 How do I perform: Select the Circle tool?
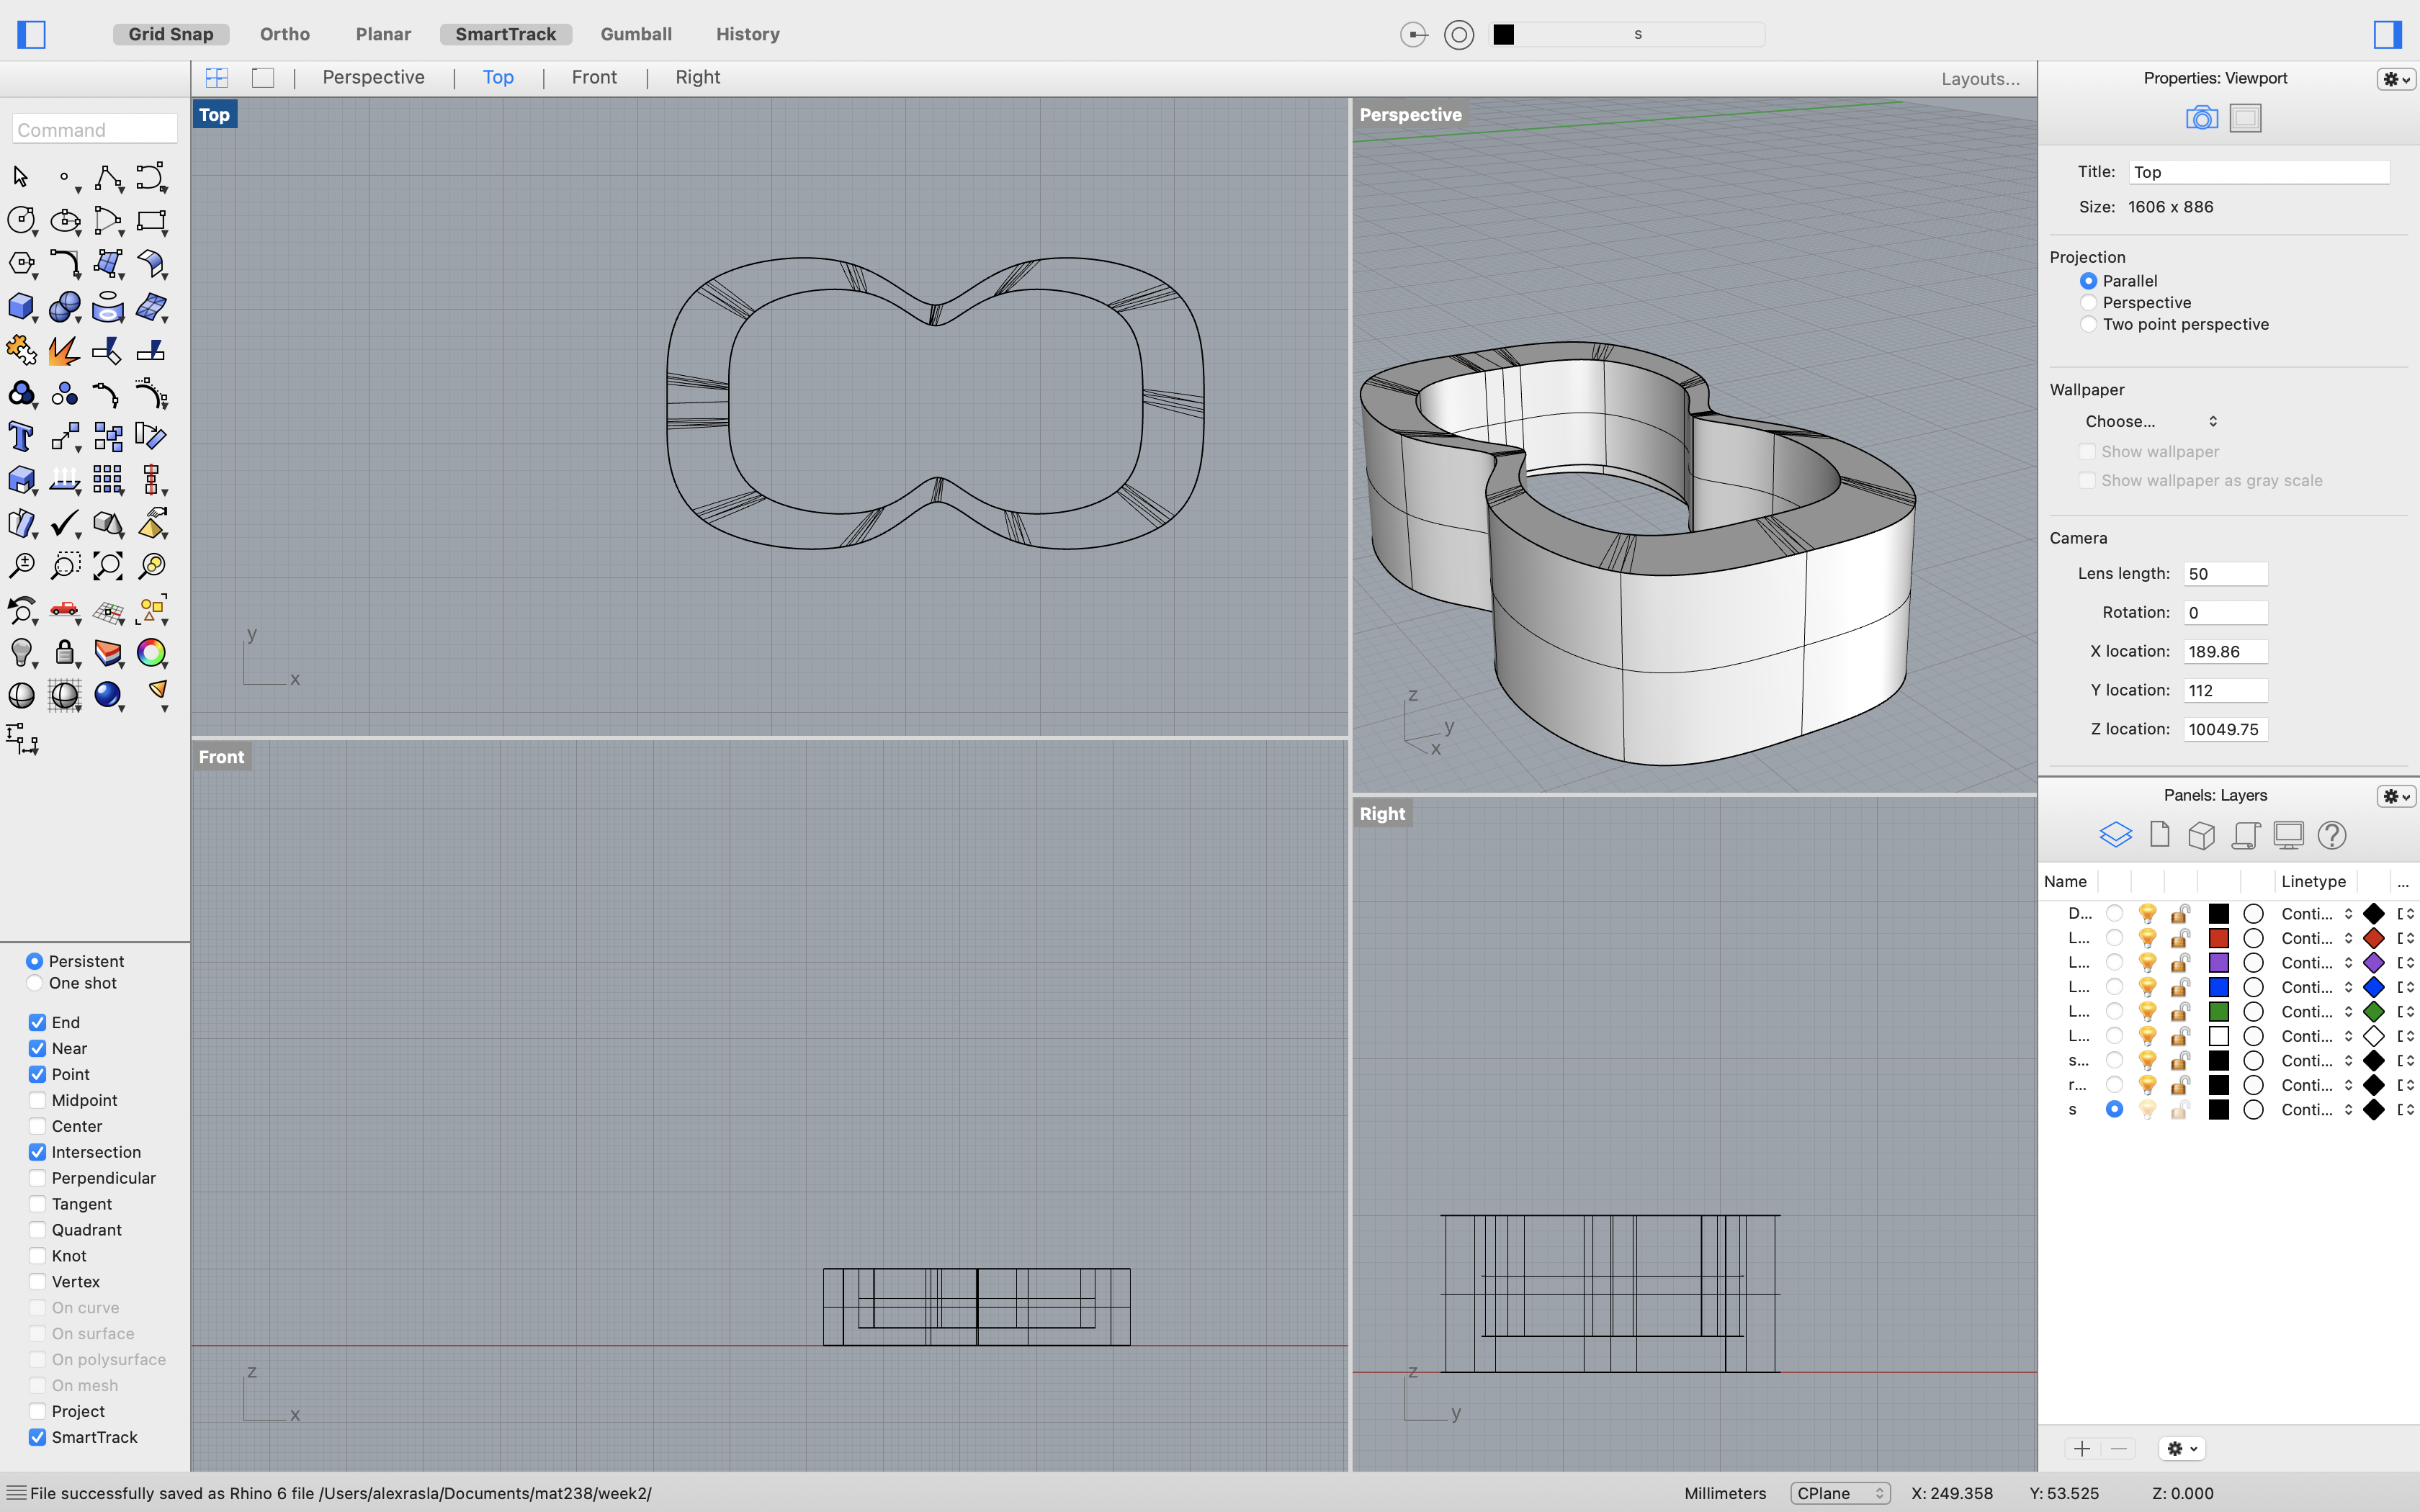click(22, 220)
